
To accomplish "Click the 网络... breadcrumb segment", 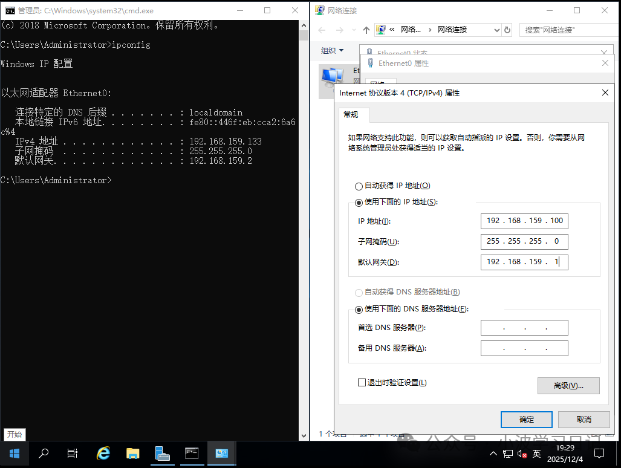I will coord(411,29).
